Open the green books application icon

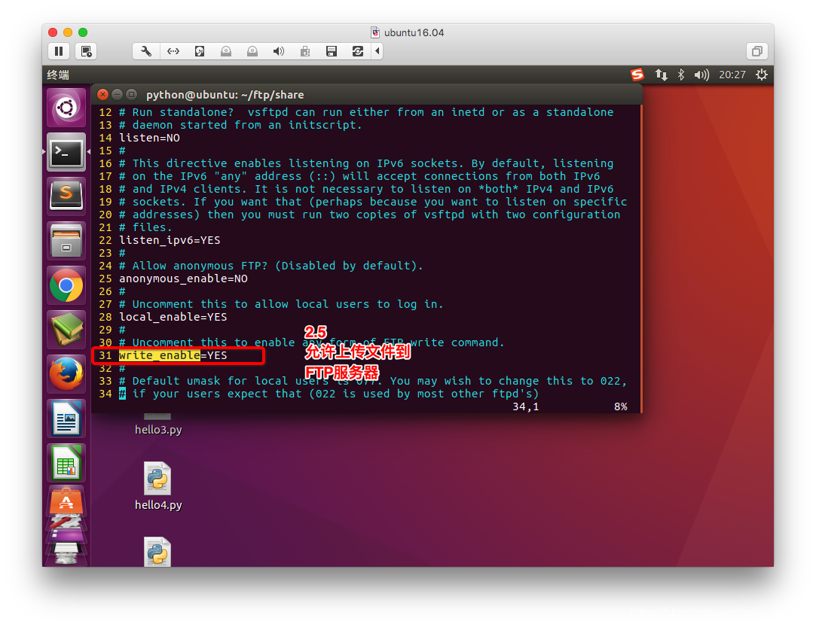(x=66, y=330)
